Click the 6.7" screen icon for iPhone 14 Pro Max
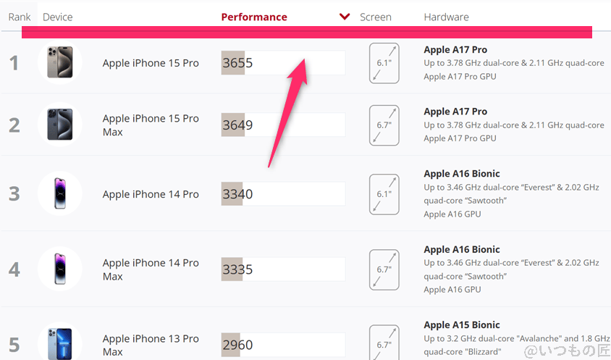 (384, 269)
